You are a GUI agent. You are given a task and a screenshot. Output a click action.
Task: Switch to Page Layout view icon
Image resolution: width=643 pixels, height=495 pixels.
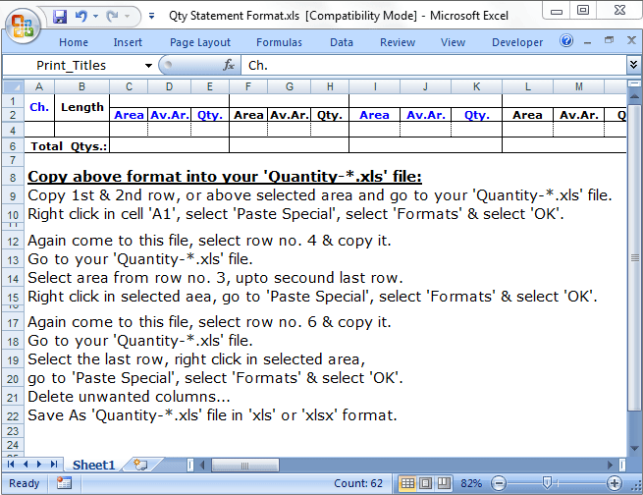click(425, 483)
